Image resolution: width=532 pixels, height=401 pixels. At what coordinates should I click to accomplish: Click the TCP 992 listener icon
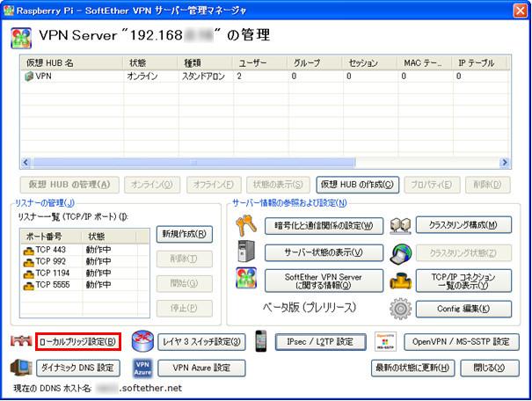(29, 262)
